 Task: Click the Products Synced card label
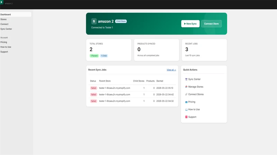(146, 44)
